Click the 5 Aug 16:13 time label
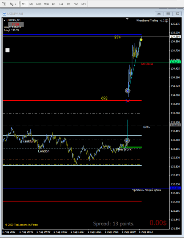The image size is (184, 238). 146,232
